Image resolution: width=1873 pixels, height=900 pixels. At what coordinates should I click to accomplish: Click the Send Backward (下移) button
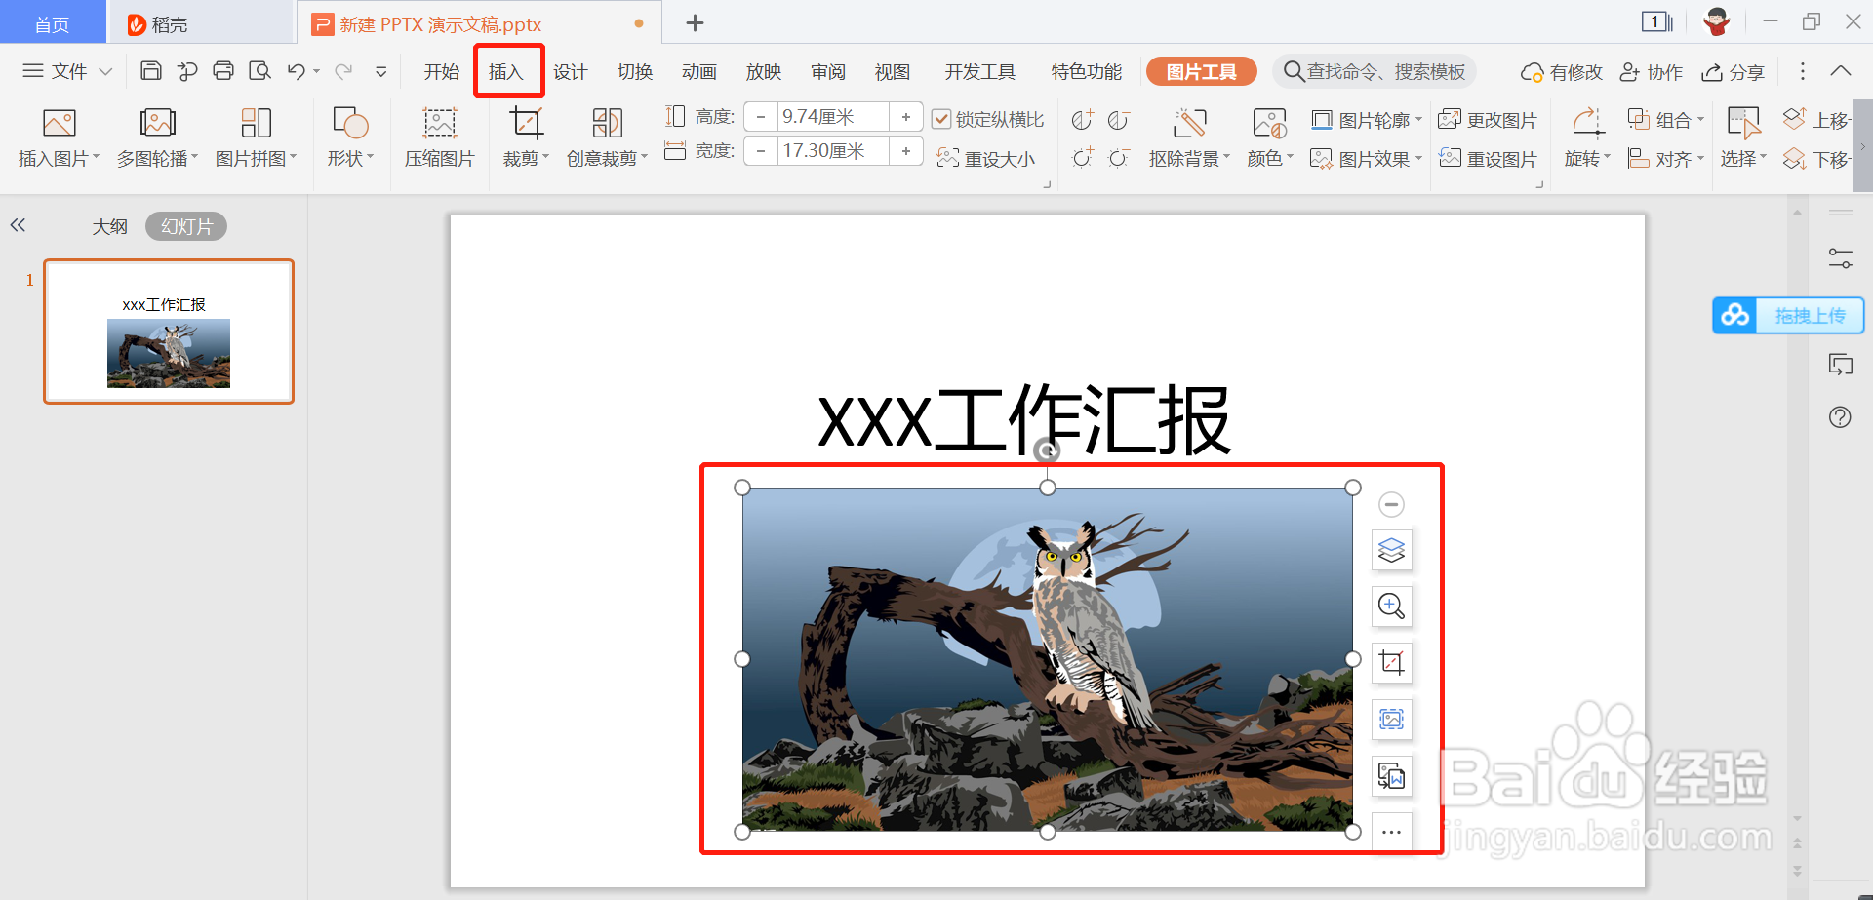1816,159
